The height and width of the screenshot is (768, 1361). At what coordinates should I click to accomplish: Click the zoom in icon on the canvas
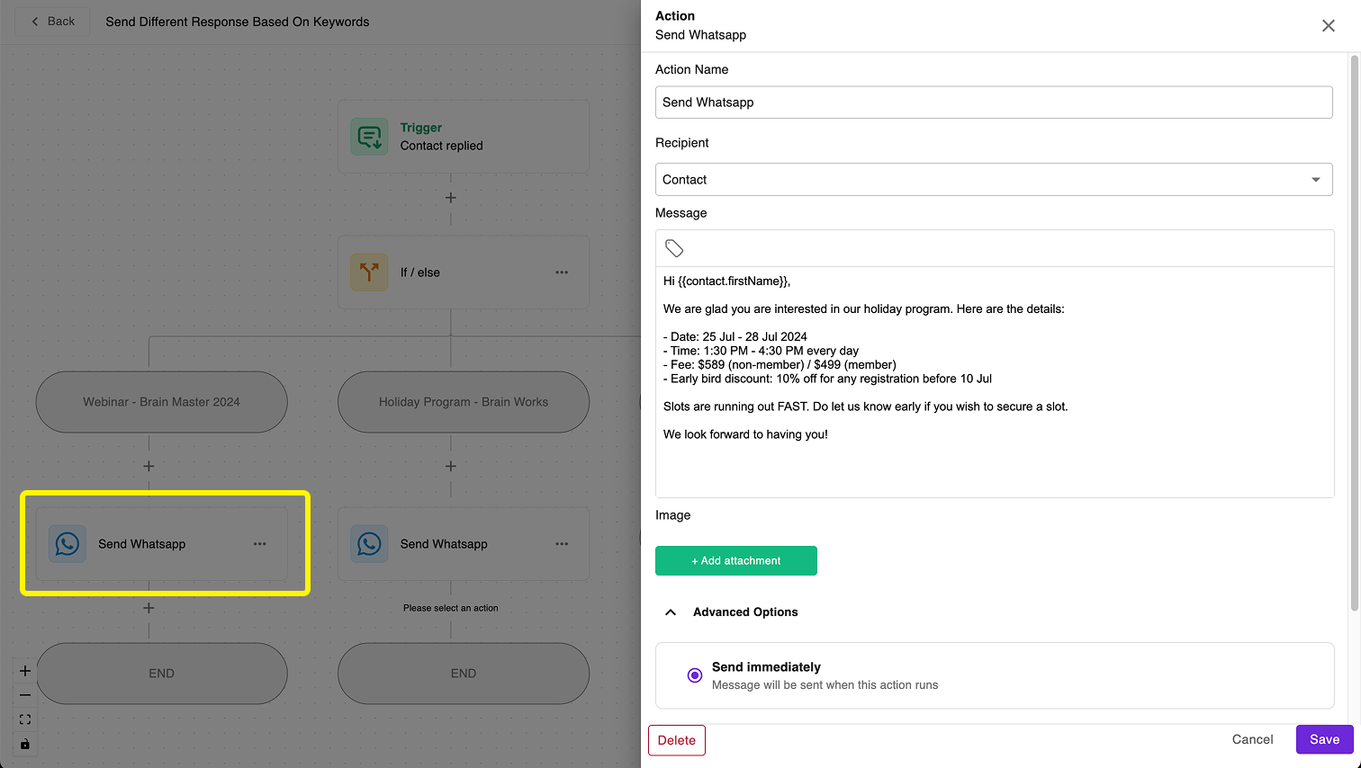point(24,670)
